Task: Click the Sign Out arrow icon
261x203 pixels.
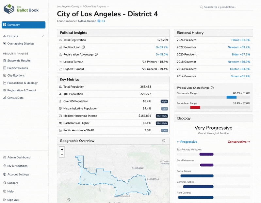Action: 5,200
